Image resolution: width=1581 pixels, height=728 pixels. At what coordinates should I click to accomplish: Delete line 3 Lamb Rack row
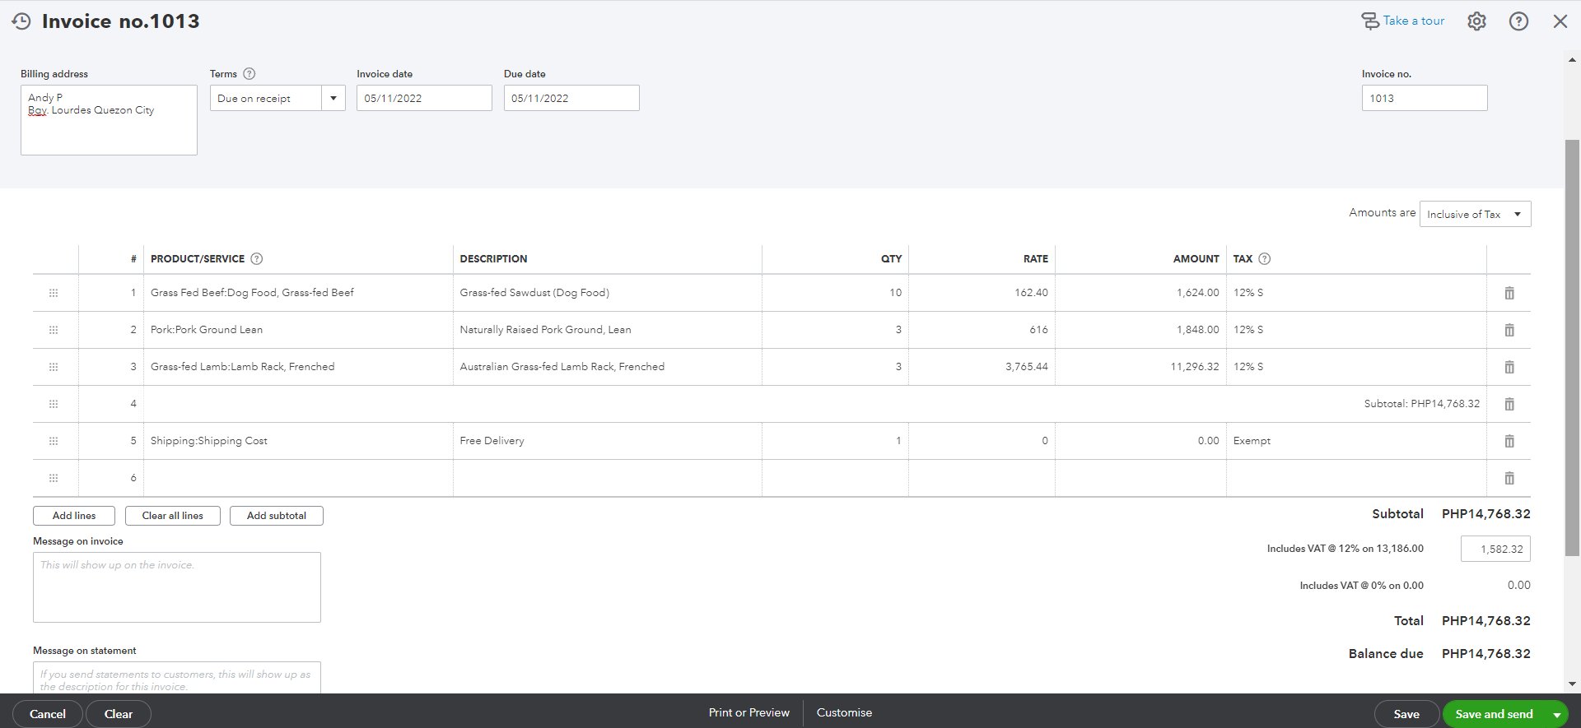[x=1509, y=367]
